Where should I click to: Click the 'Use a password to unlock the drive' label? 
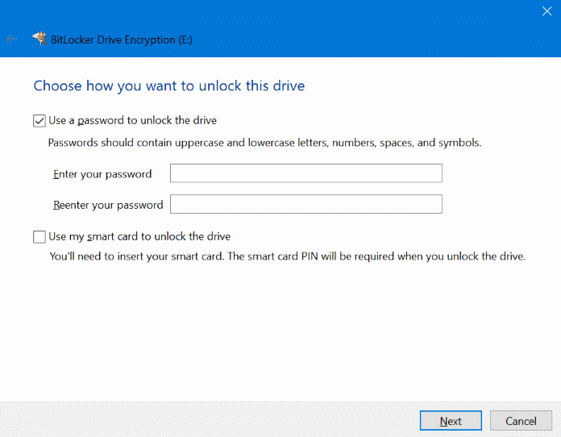click(x=133, y=121)
